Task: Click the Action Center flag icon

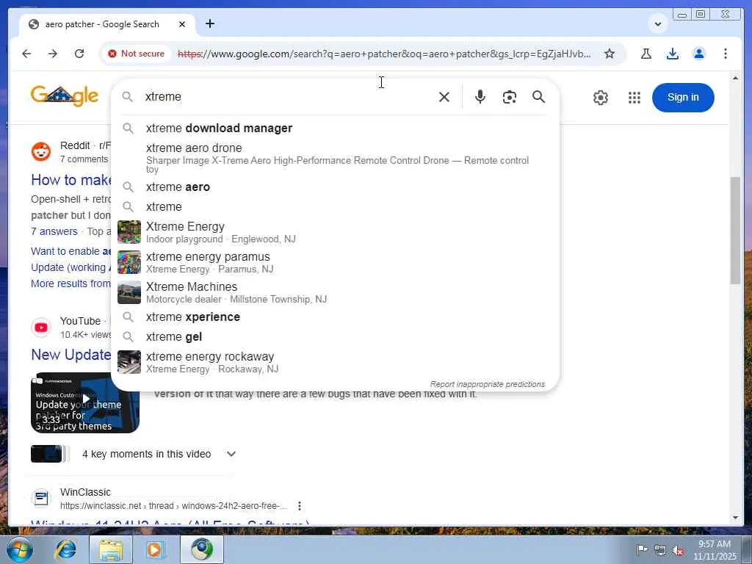Action: point(642,549)
